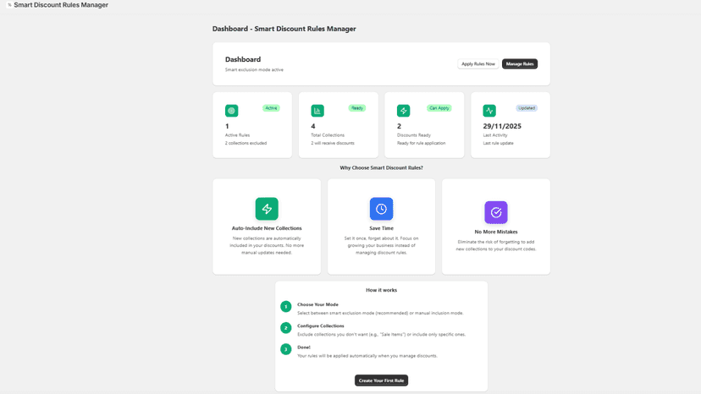Click the Save Time clock icon
Screen dimensions: 701x394
click(381, 209)
